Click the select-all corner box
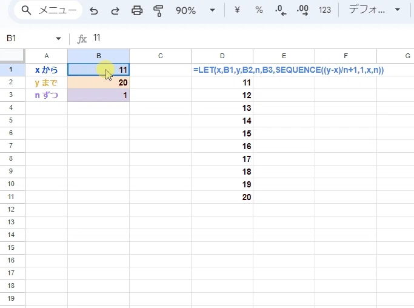The image size is (414, 308). pyautogui.click(x=12, y=56)
